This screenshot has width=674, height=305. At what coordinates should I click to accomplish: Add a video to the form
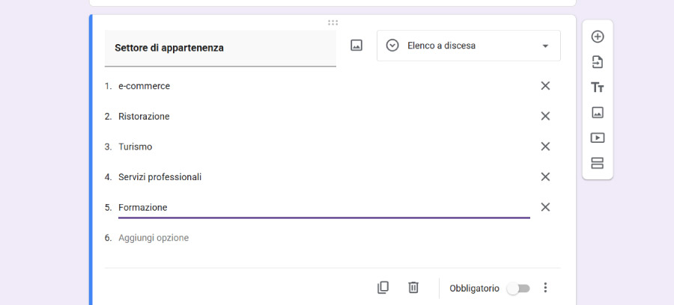click(x=598, y=138)
